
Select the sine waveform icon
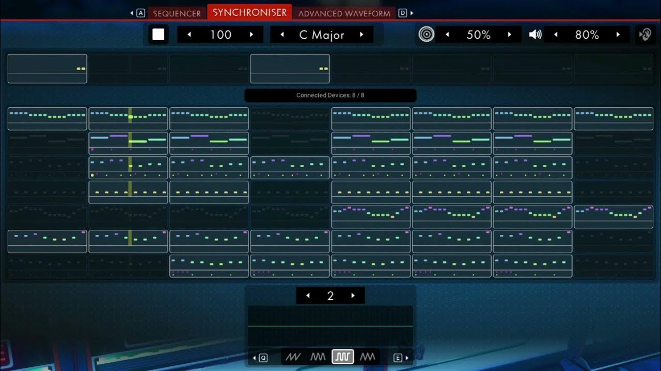click(318, 357)
